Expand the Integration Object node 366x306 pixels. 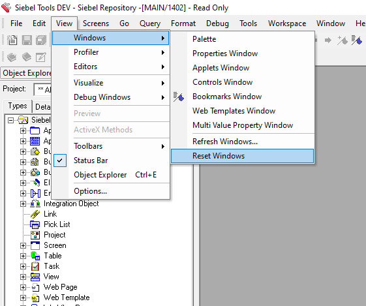click(x=23, y=204)
